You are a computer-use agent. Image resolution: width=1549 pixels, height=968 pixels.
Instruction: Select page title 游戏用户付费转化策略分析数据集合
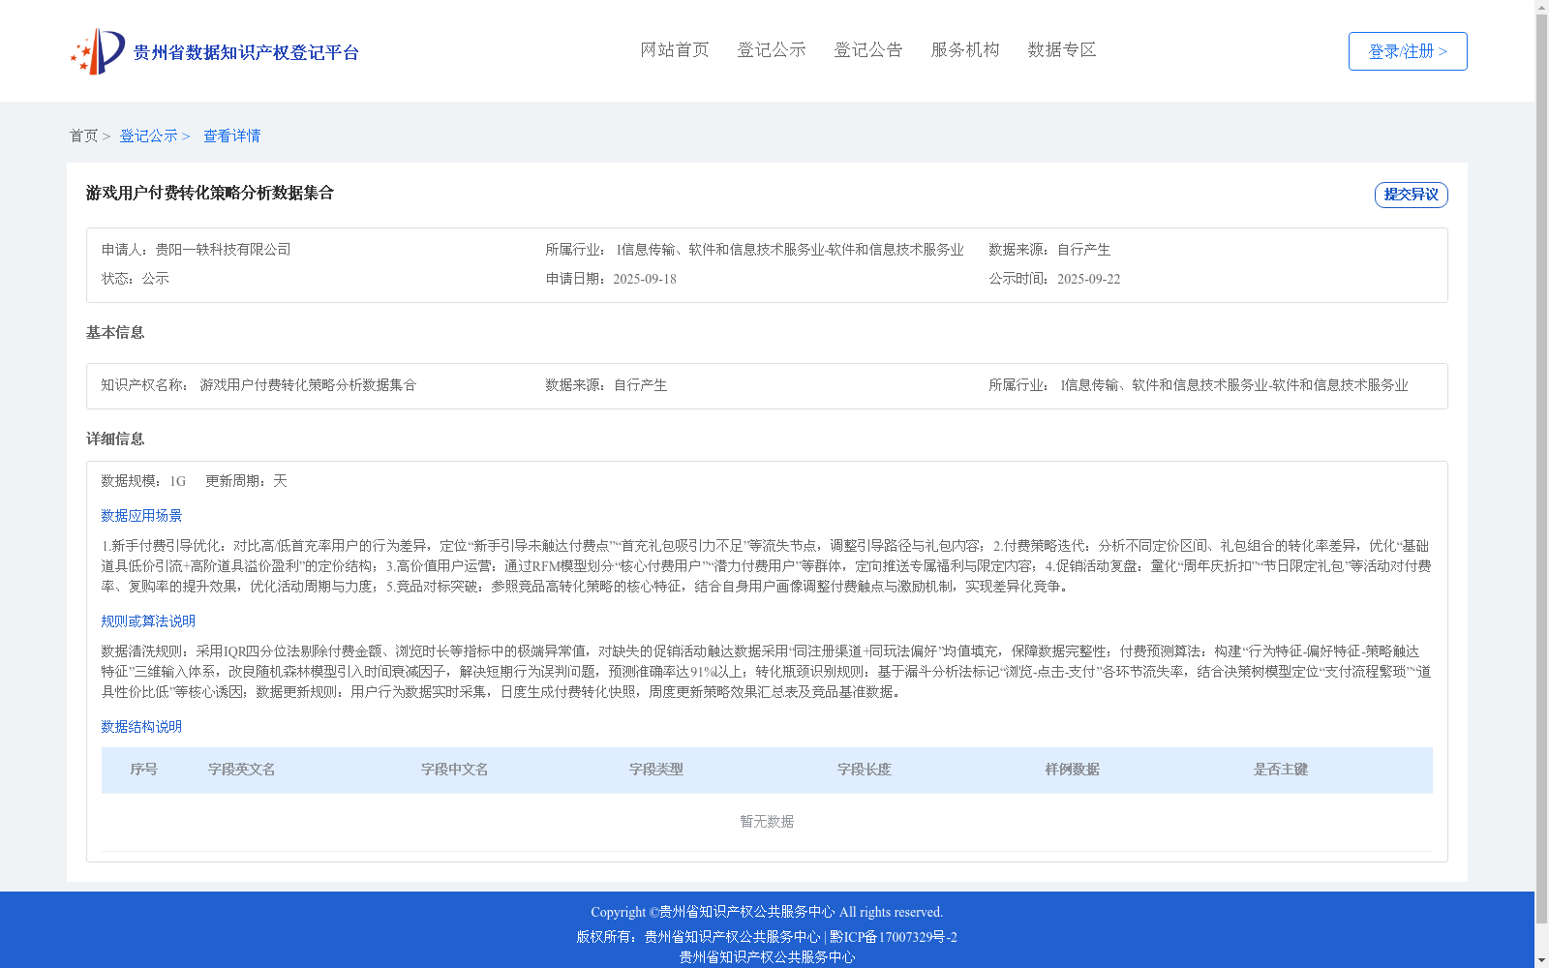[210, 193]
